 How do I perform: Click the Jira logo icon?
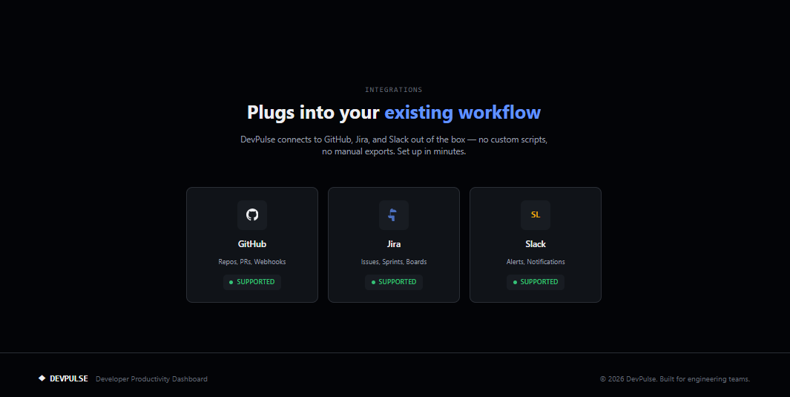[393, 215]
